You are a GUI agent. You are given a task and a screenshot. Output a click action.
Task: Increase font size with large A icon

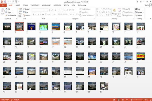(50, 10)
